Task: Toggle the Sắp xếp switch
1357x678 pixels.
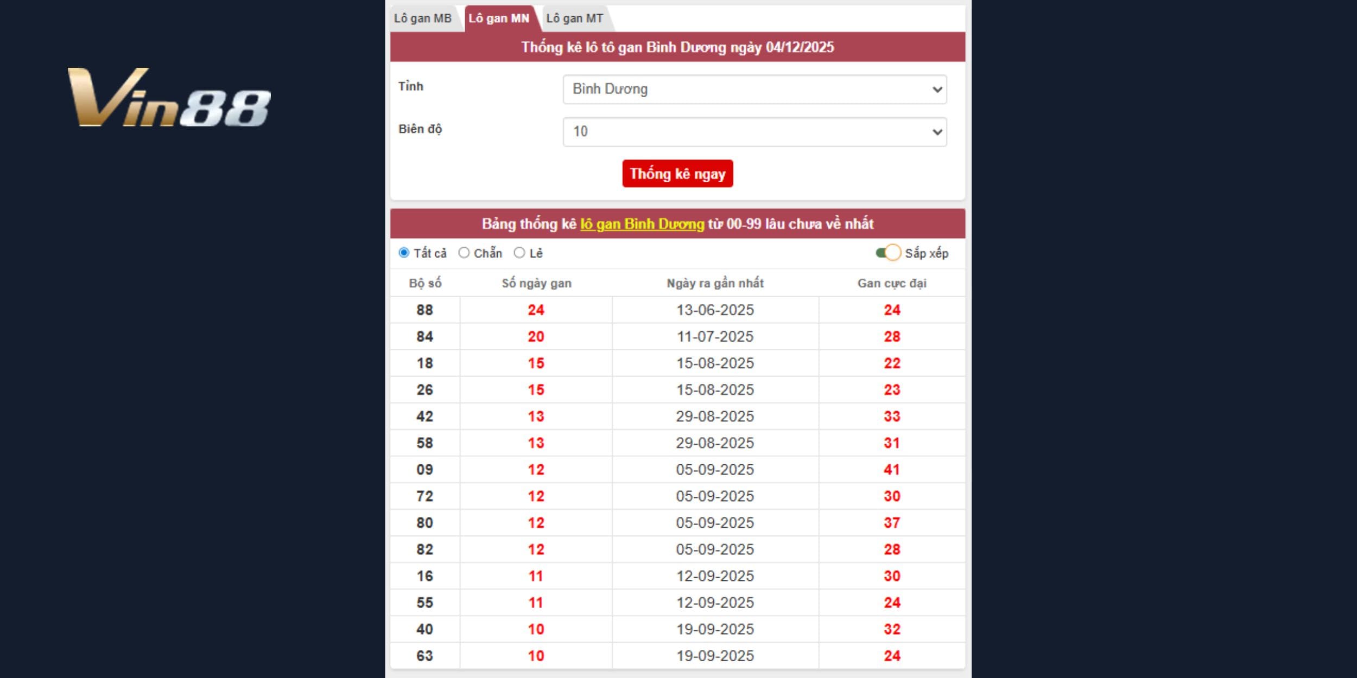Action: [x=889, y=253]
